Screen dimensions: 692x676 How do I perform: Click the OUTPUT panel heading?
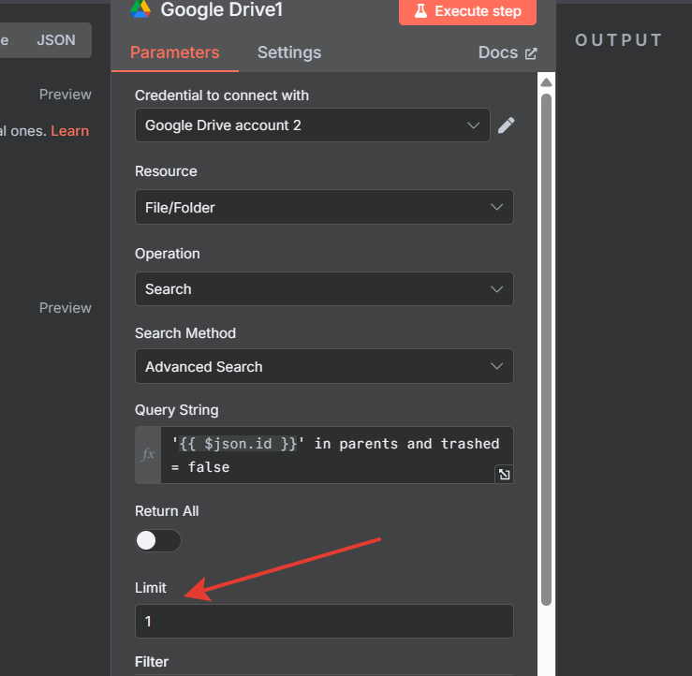pos(619,40)
